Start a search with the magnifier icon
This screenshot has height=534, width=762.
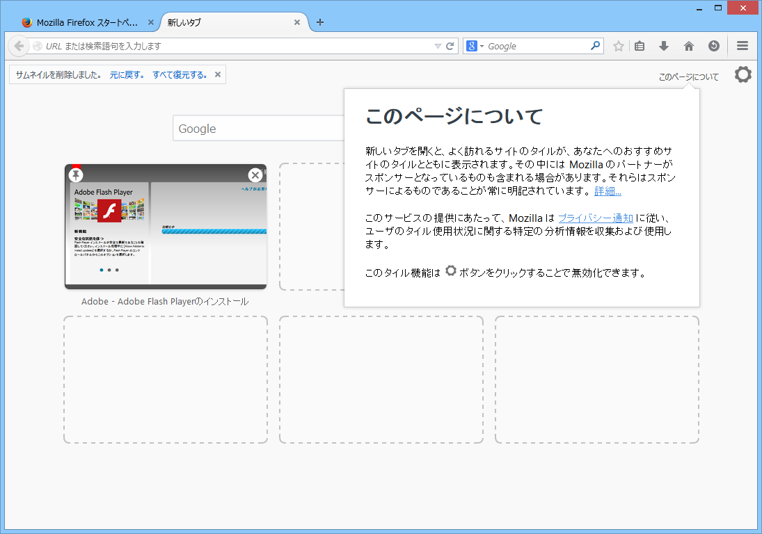tap(595, 46)
